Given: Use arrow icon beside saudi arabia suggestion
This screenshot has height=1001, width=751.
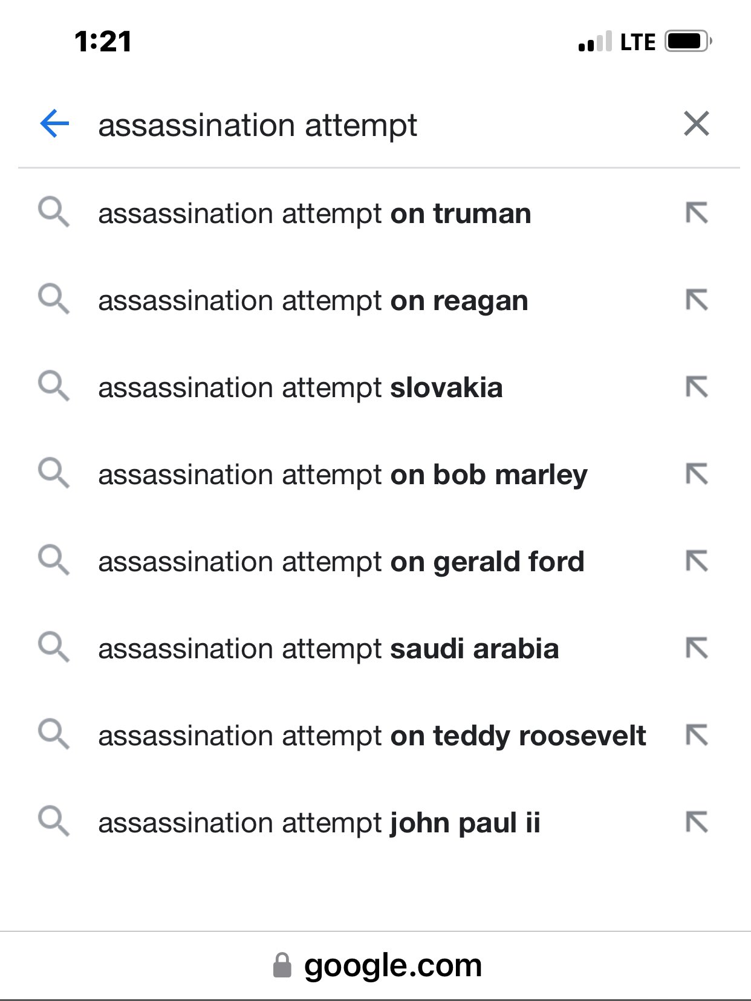Looking at the screenshot, I should click(x=697, y=649).
